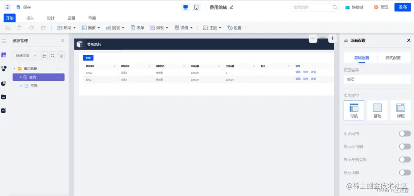Click 详情 link in row S0001

pyautogui.click(x=314, y=79)
